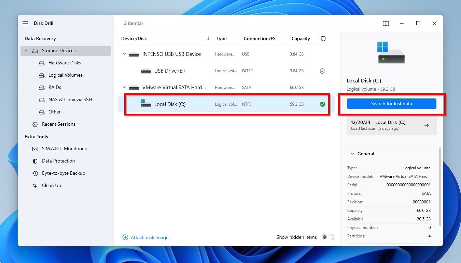The width and height of the screenshot is (461, 263).
Task: Open the hamburger menu next to Disk Drill
Action: tap(25, 23)
